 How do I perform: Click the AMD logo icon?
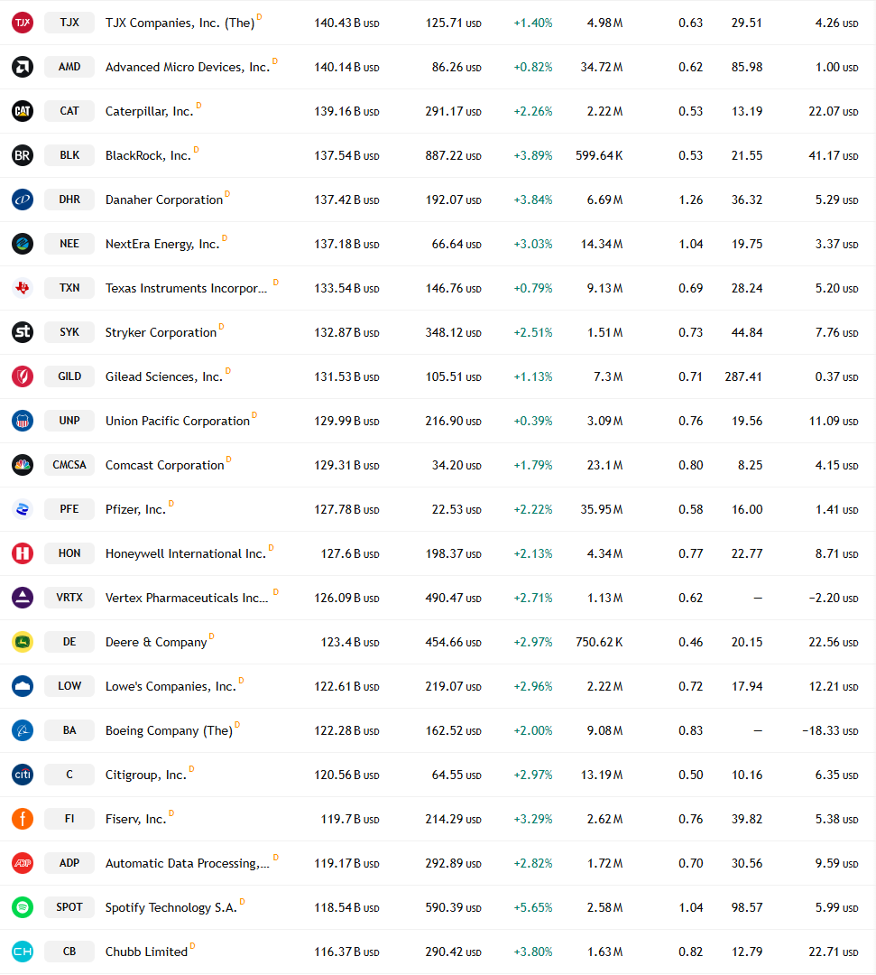click(x=23, y=67)
